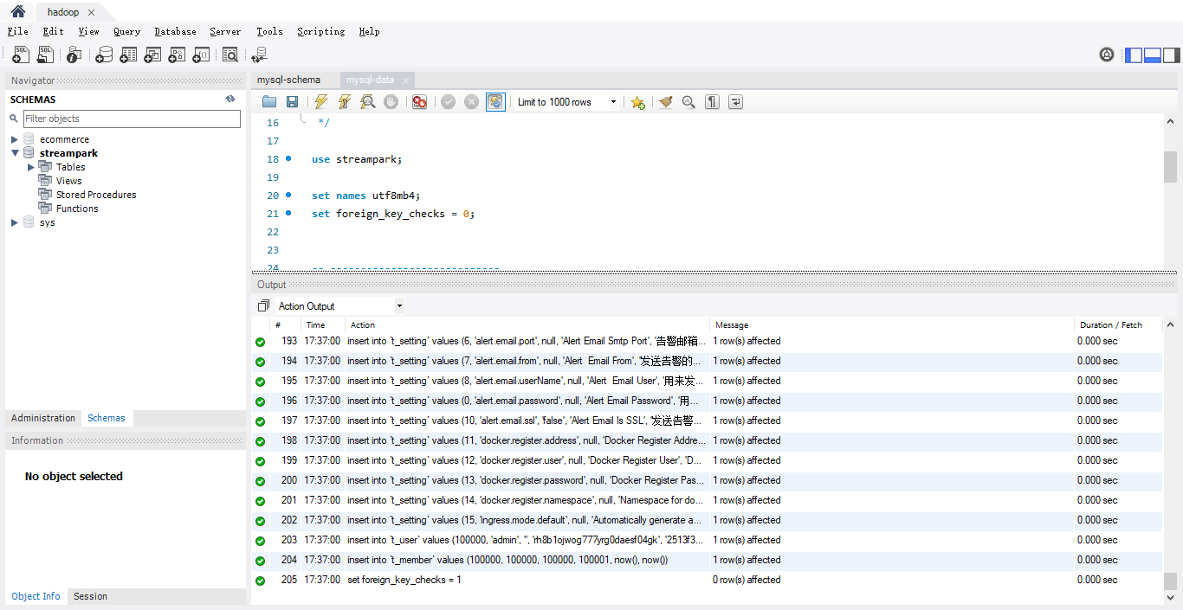Click the output panel vertical scrollbar
The width and height of the screenshot is (1183, 610).
[1170, 459]
